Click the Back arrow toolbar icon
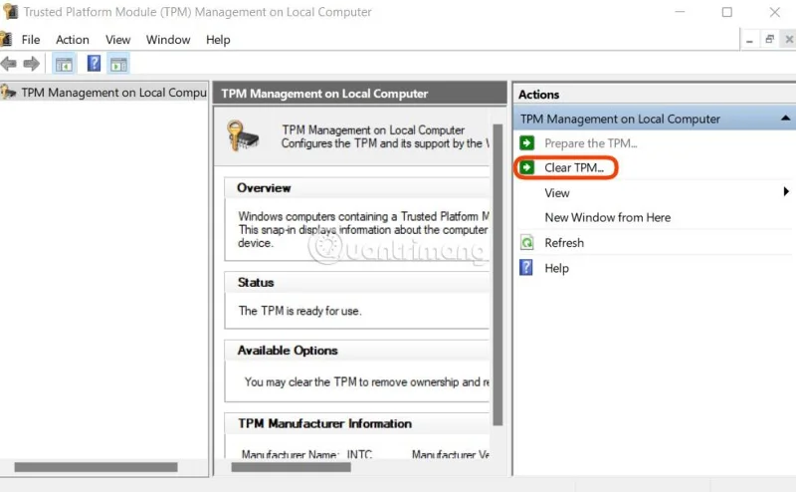Image resolution: width=796 pixels, height=492 pixels. tap(8, 64)
